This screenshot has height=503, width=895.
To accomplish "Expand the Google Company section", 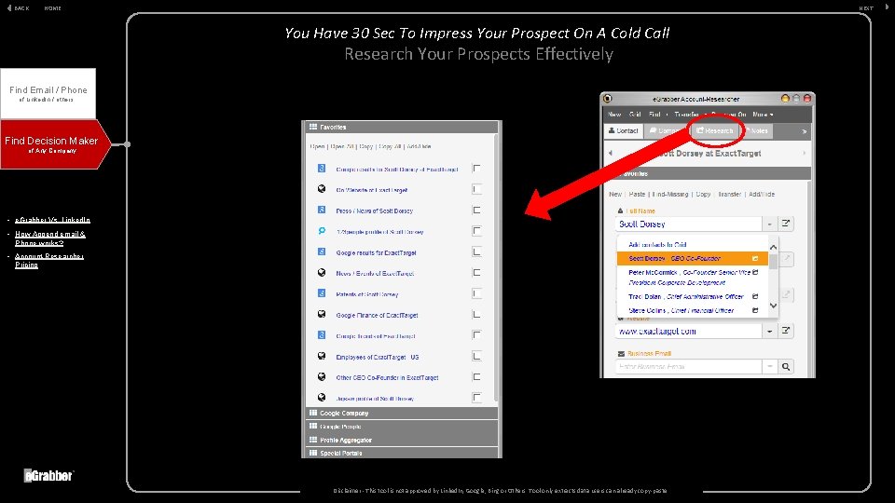I will [402, 413].
